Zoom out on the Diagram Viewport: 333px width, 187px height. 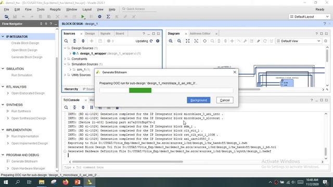coord(179,41)
